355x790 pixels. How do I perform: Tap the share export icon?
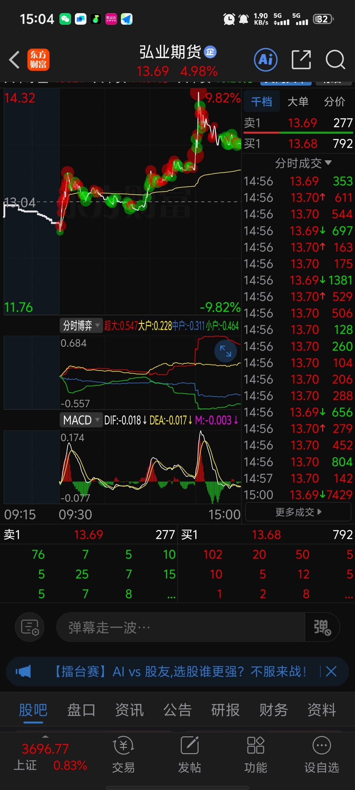301,60
